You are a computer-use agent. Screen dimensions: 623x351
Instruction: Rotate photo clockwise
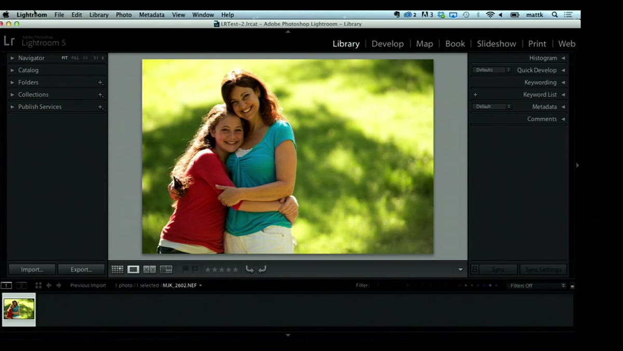click(262, 269)
